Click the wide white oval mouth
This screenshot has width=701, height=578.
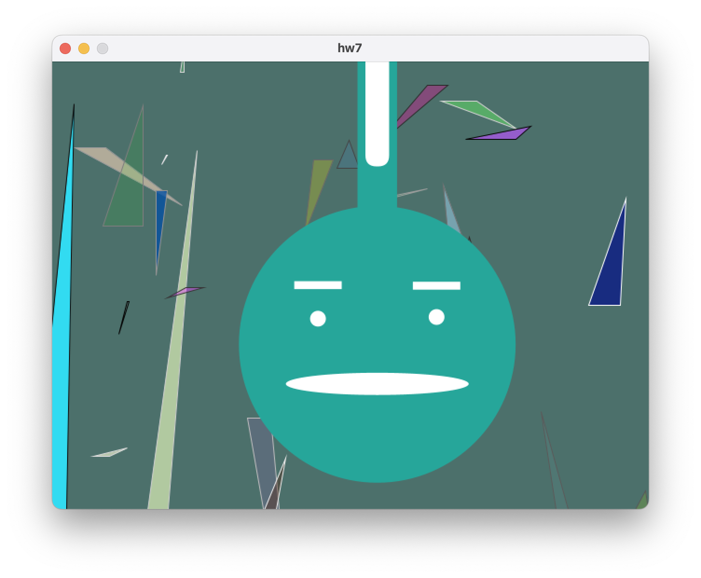[377, 384]
